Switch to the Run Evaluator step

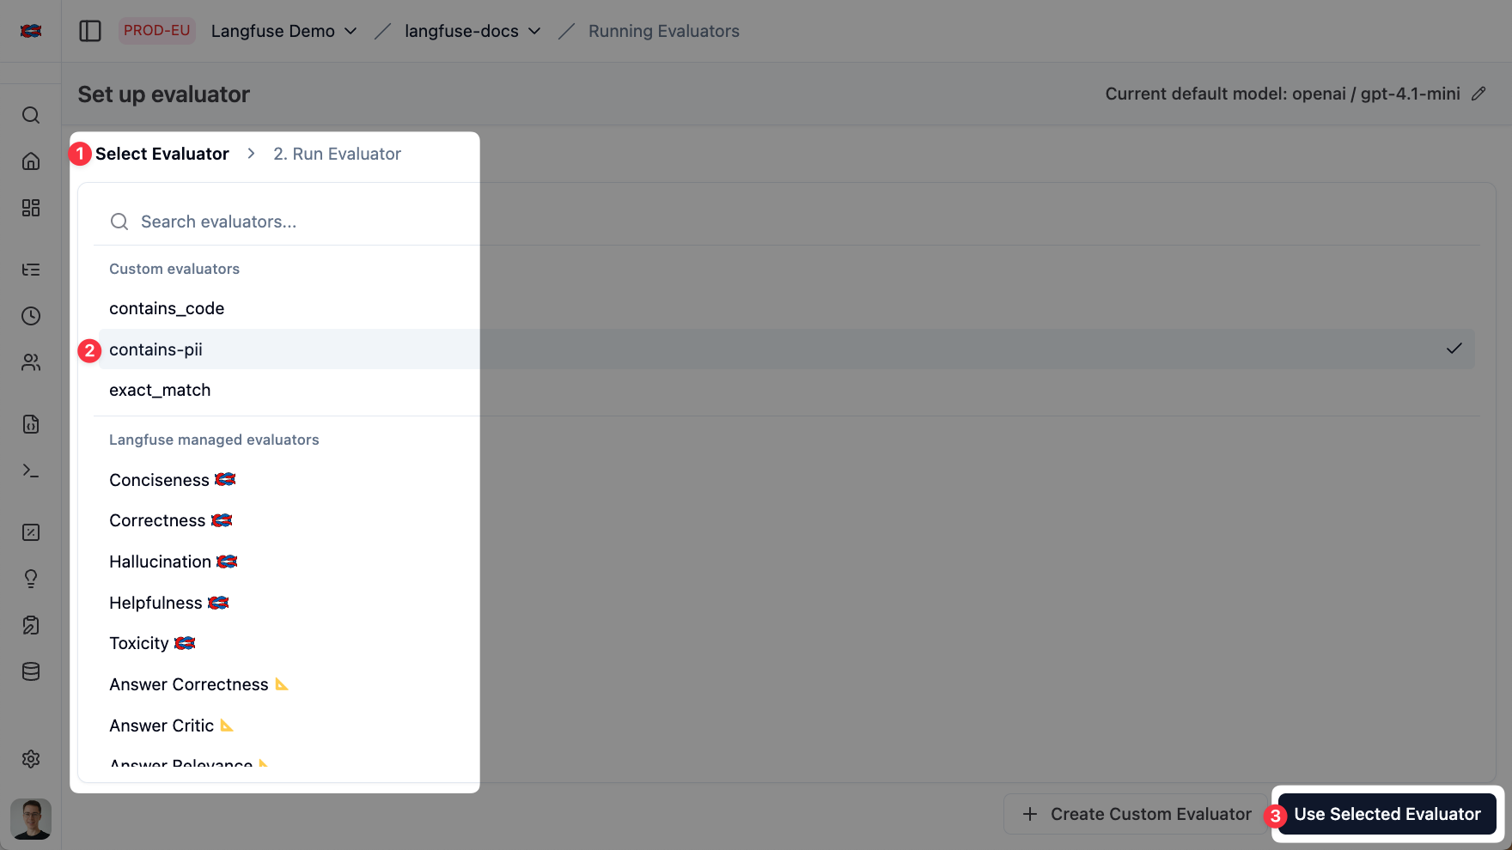(x=337, y=153)
